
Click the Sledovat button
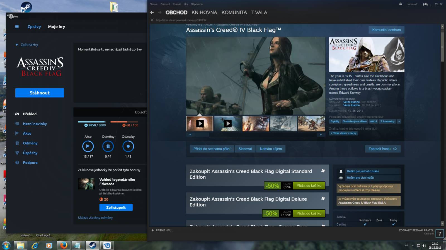(x=245, y=149)
